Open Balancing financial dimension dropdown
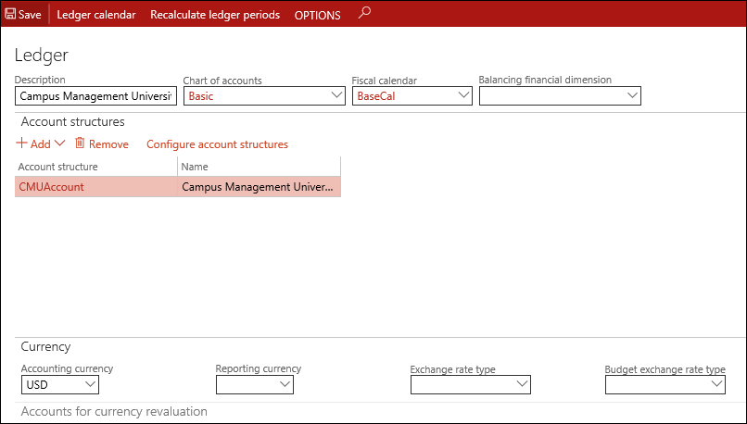 coord(632,95)
